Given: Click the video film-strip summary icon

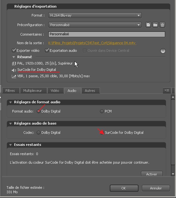Looking at the screenshot, I should pyautogui.click(x=14, y=63).
